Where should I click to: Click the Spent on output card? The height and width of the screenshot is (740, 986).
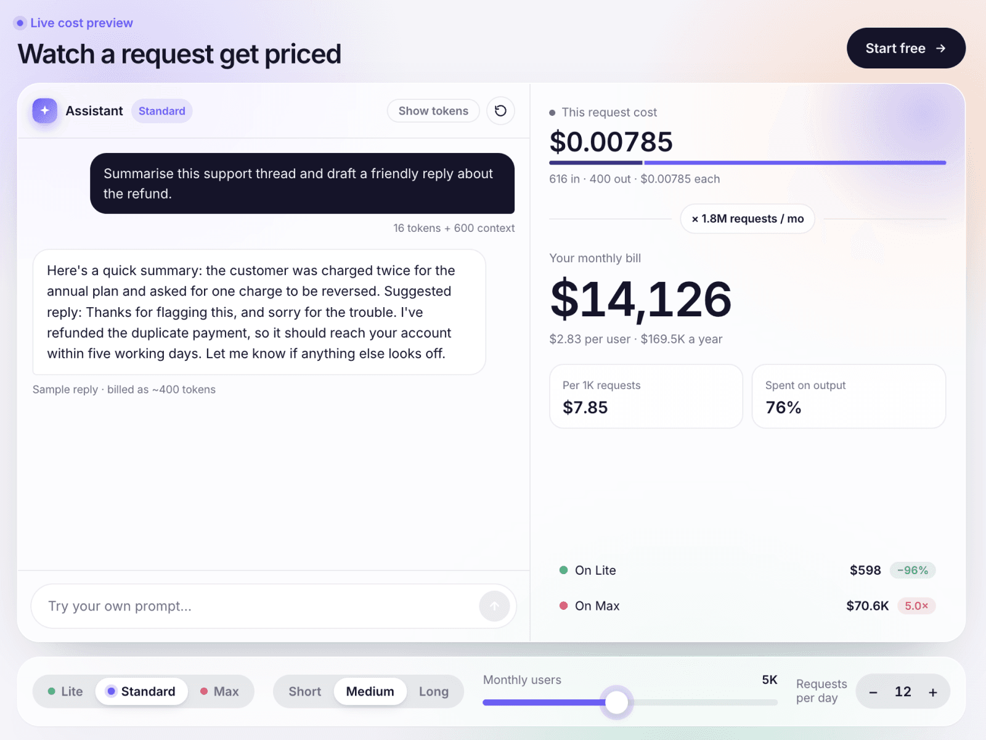click(x=849, y=397)
